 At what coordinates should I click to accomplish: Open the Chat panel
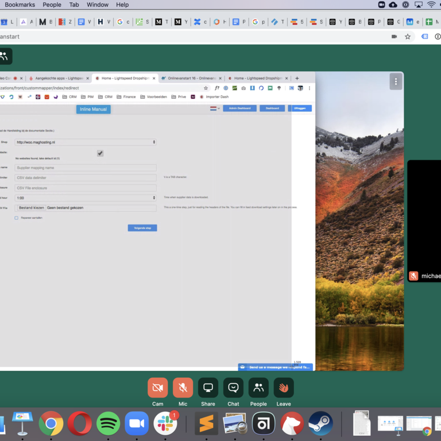(233, 388)
